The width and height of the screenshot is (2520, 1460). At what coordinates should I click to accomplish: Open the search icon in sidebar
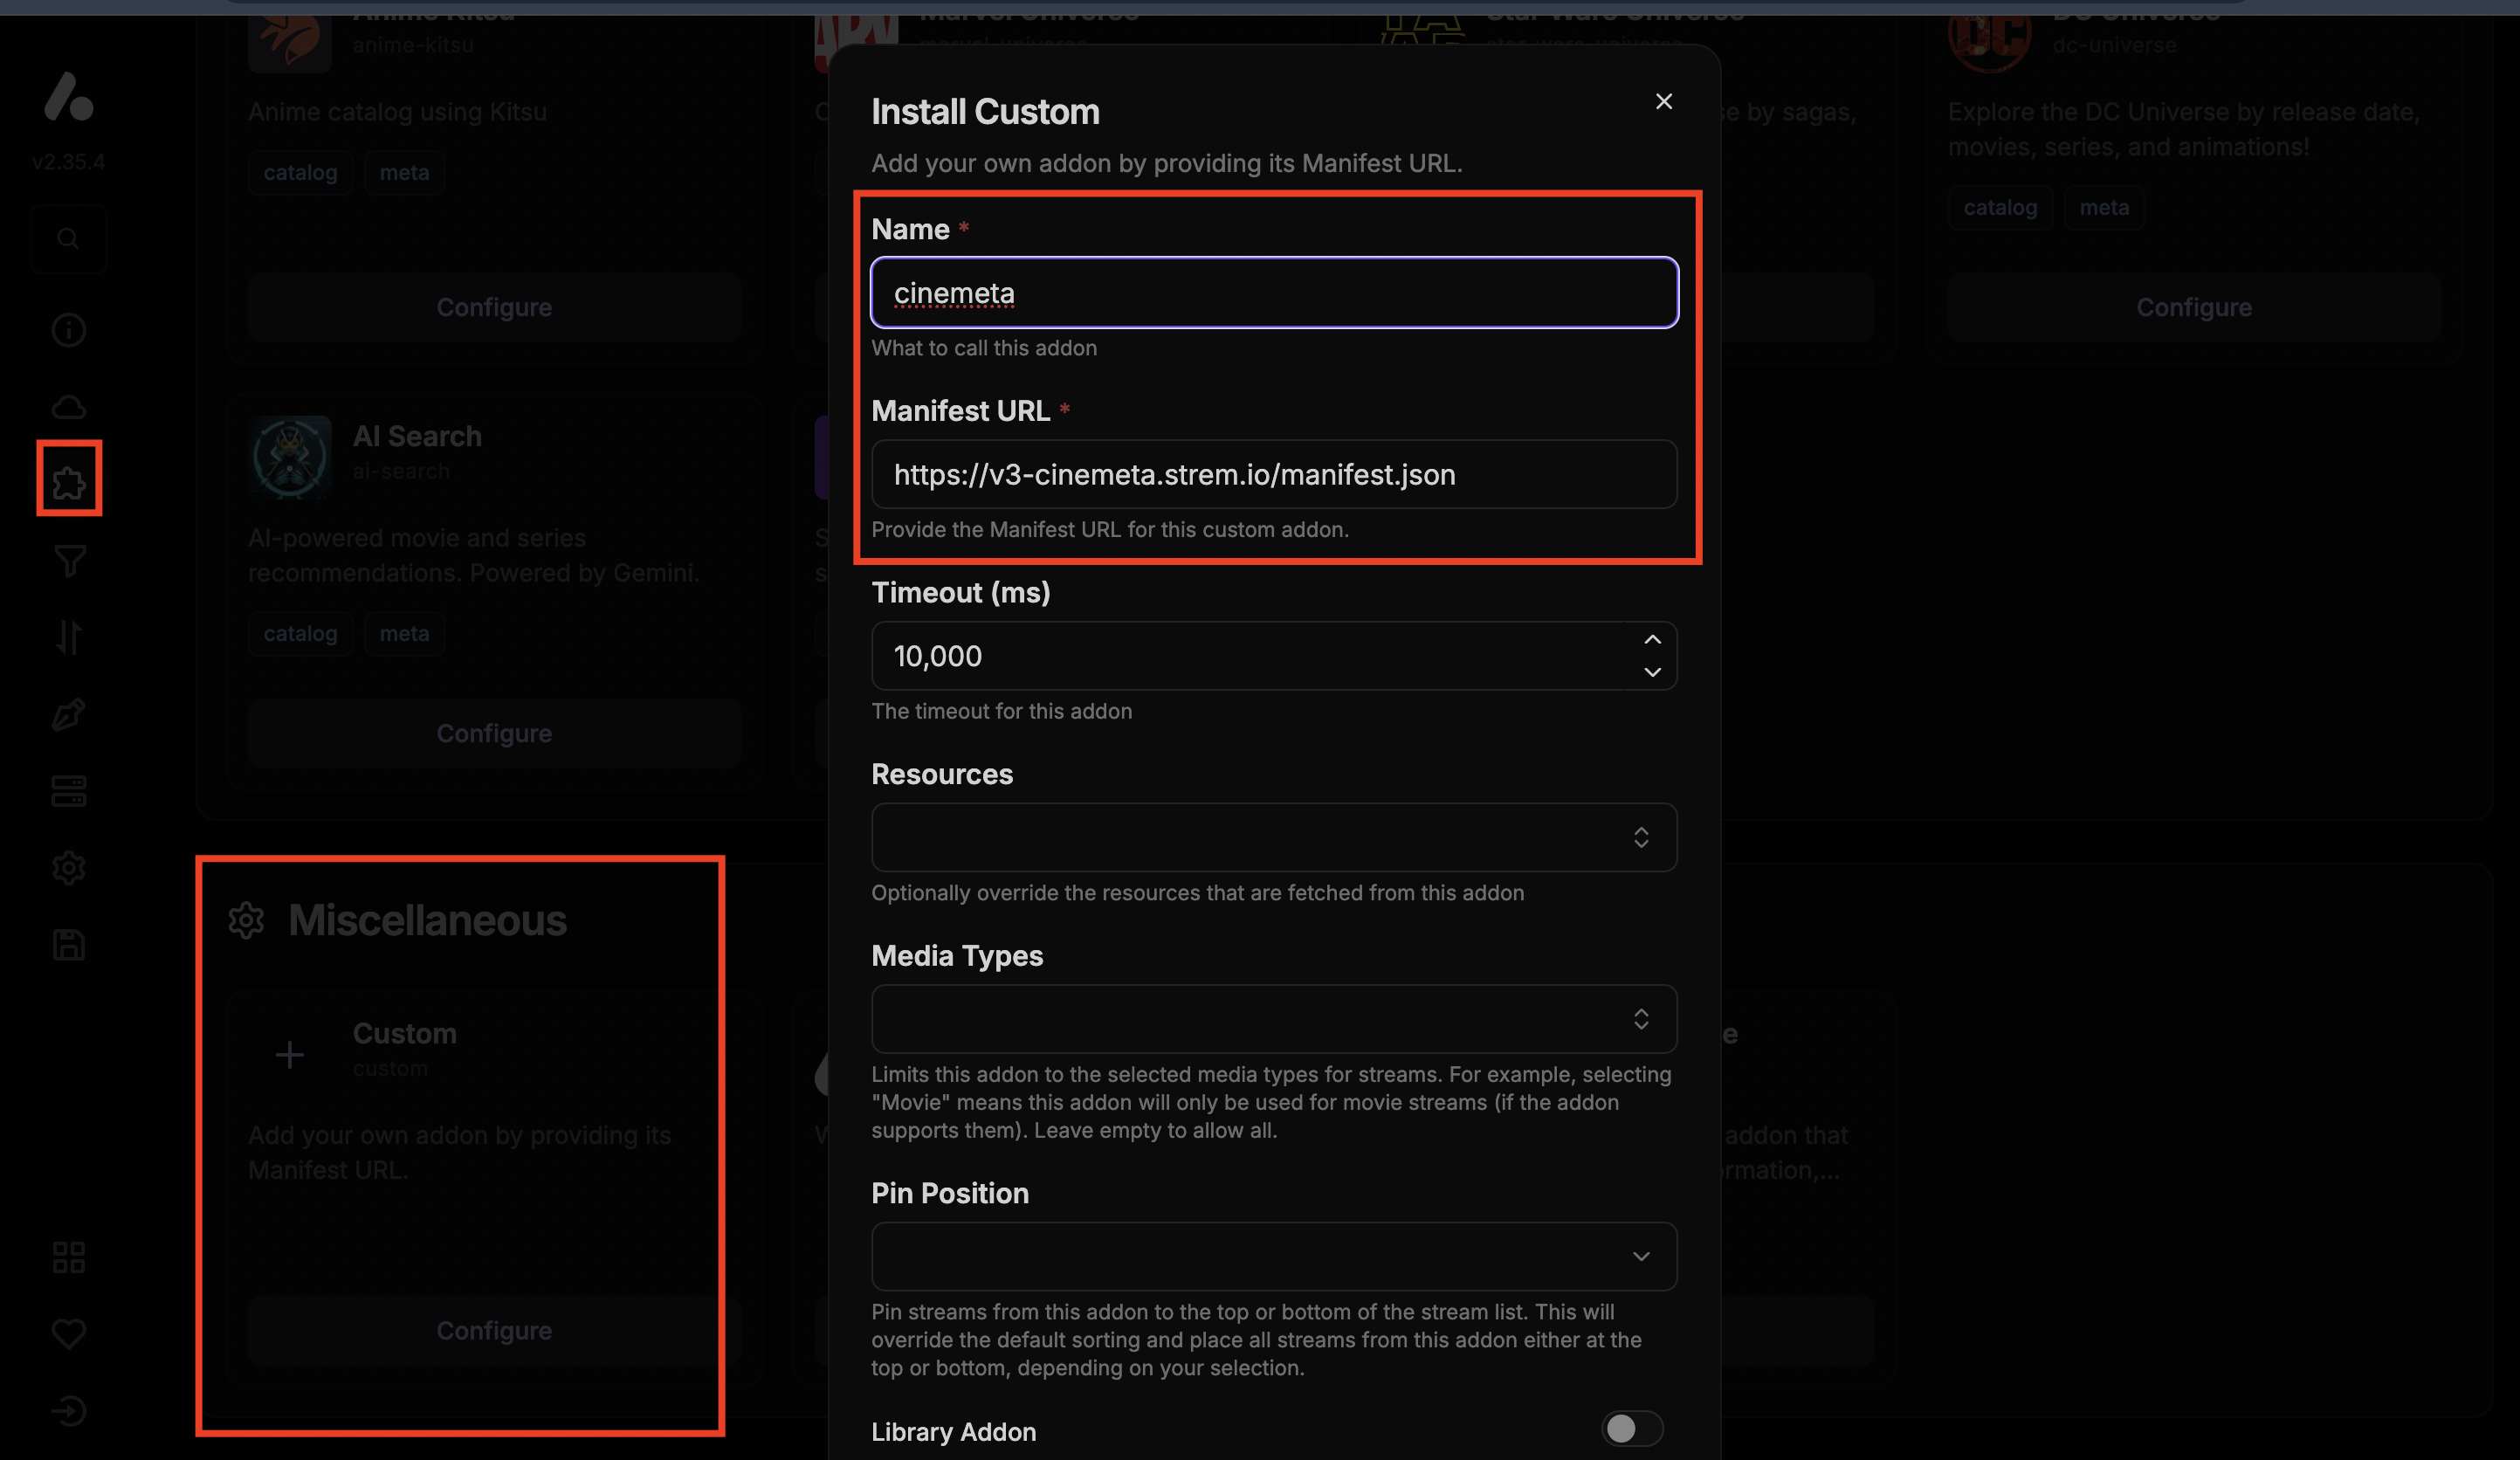(68, 239)
